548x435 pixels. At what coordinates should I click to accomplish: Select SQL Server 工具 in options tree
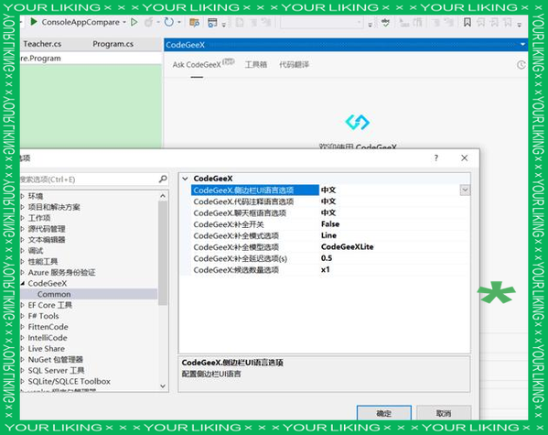pos(56,370)
